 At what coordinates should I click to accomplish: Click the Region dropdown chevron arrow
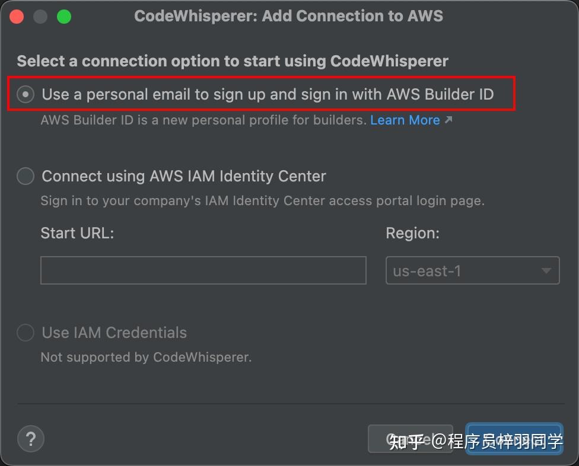545,270
